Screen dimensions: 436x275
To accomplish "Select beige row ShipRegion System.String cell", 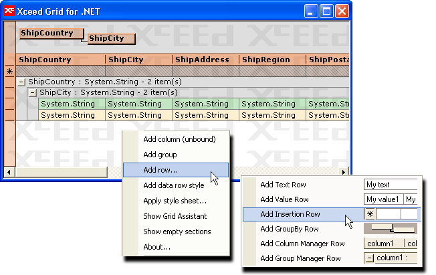I will [272, 115].
